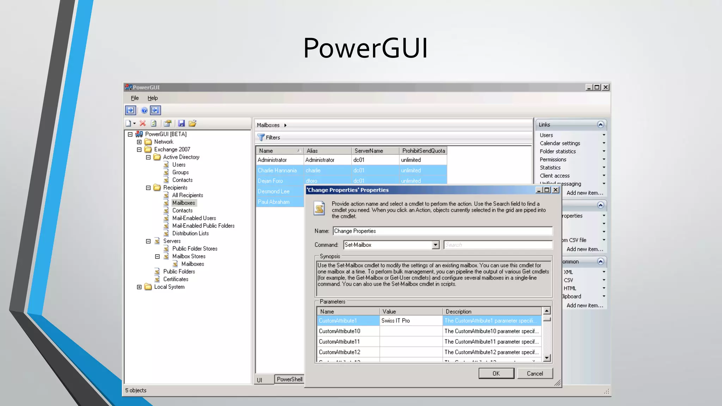Screen dimensions: 722x406
Task: Click the open folder icon in tree toolbar
Action: [192, 123]
